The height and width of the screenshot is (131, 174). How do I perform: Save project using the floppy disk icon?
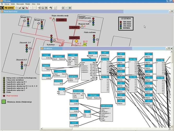coord(23,8)
